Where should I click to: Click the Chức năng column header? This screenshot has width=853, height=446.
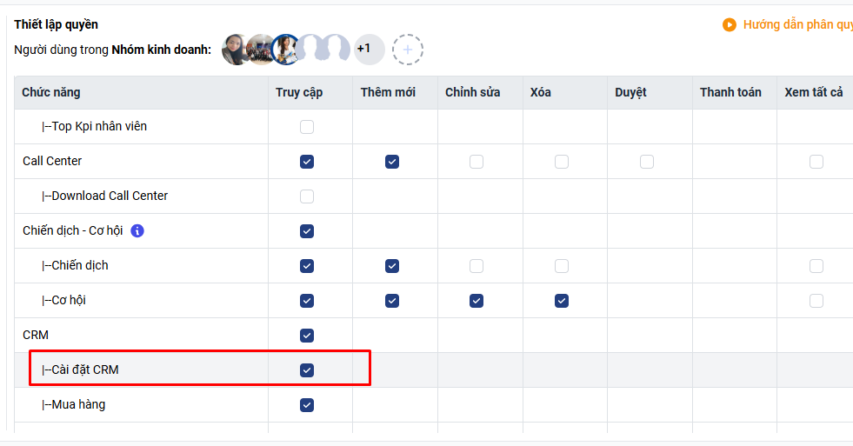pyautogui.click(x=51, y=92)
